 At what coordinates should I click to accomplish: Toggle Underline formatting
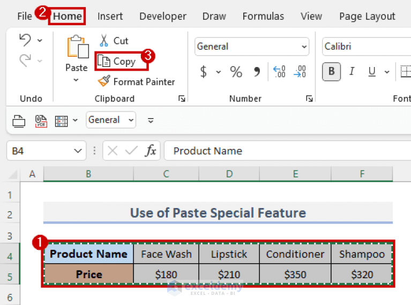pyautogui.click(x=372, y=71)
